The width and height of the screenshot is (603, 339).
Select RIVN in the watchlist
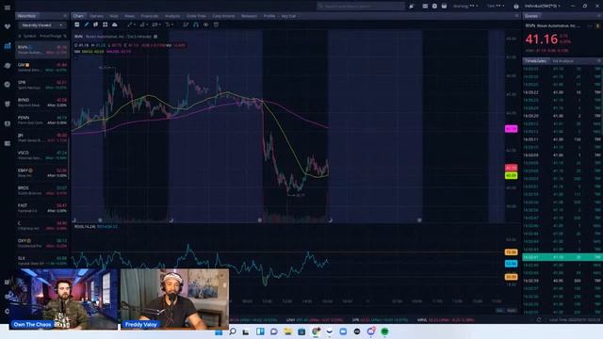click(x=42, y=50)
